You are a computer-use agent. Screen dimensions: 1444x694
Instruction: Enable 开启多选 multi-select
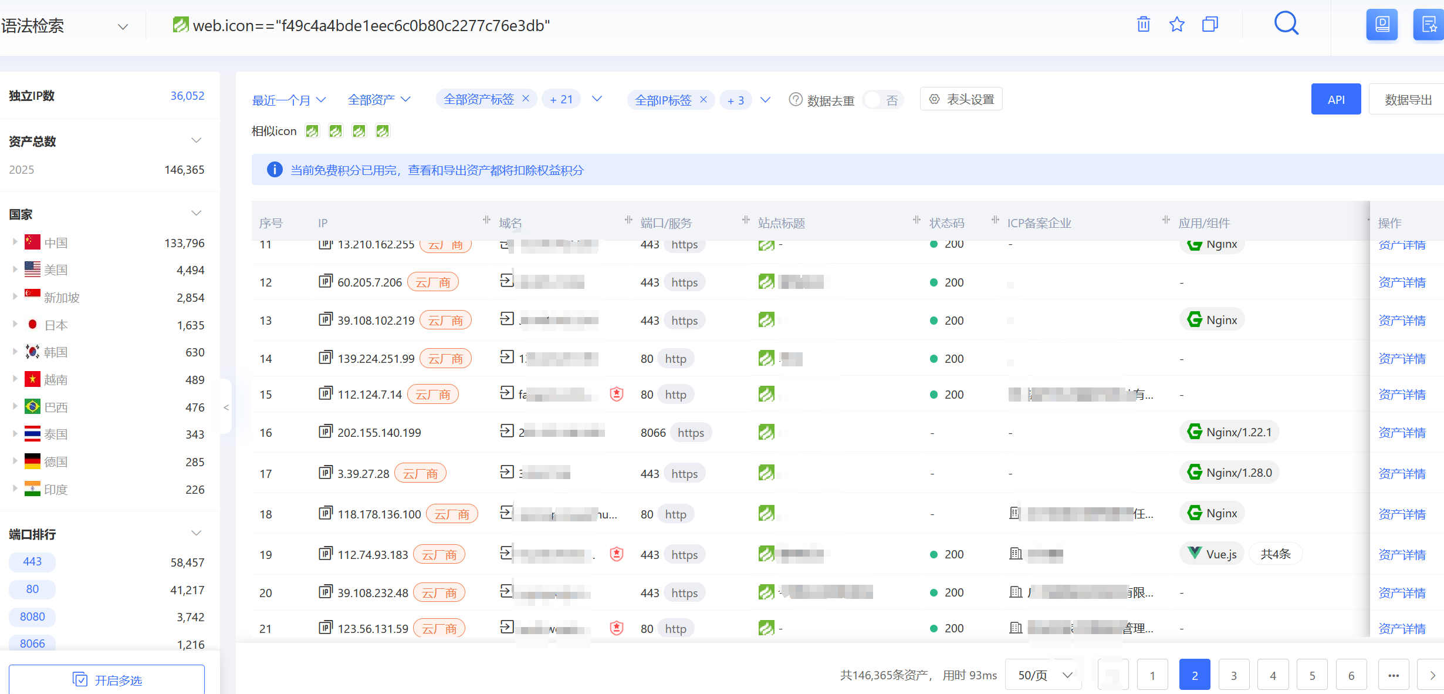107,680
